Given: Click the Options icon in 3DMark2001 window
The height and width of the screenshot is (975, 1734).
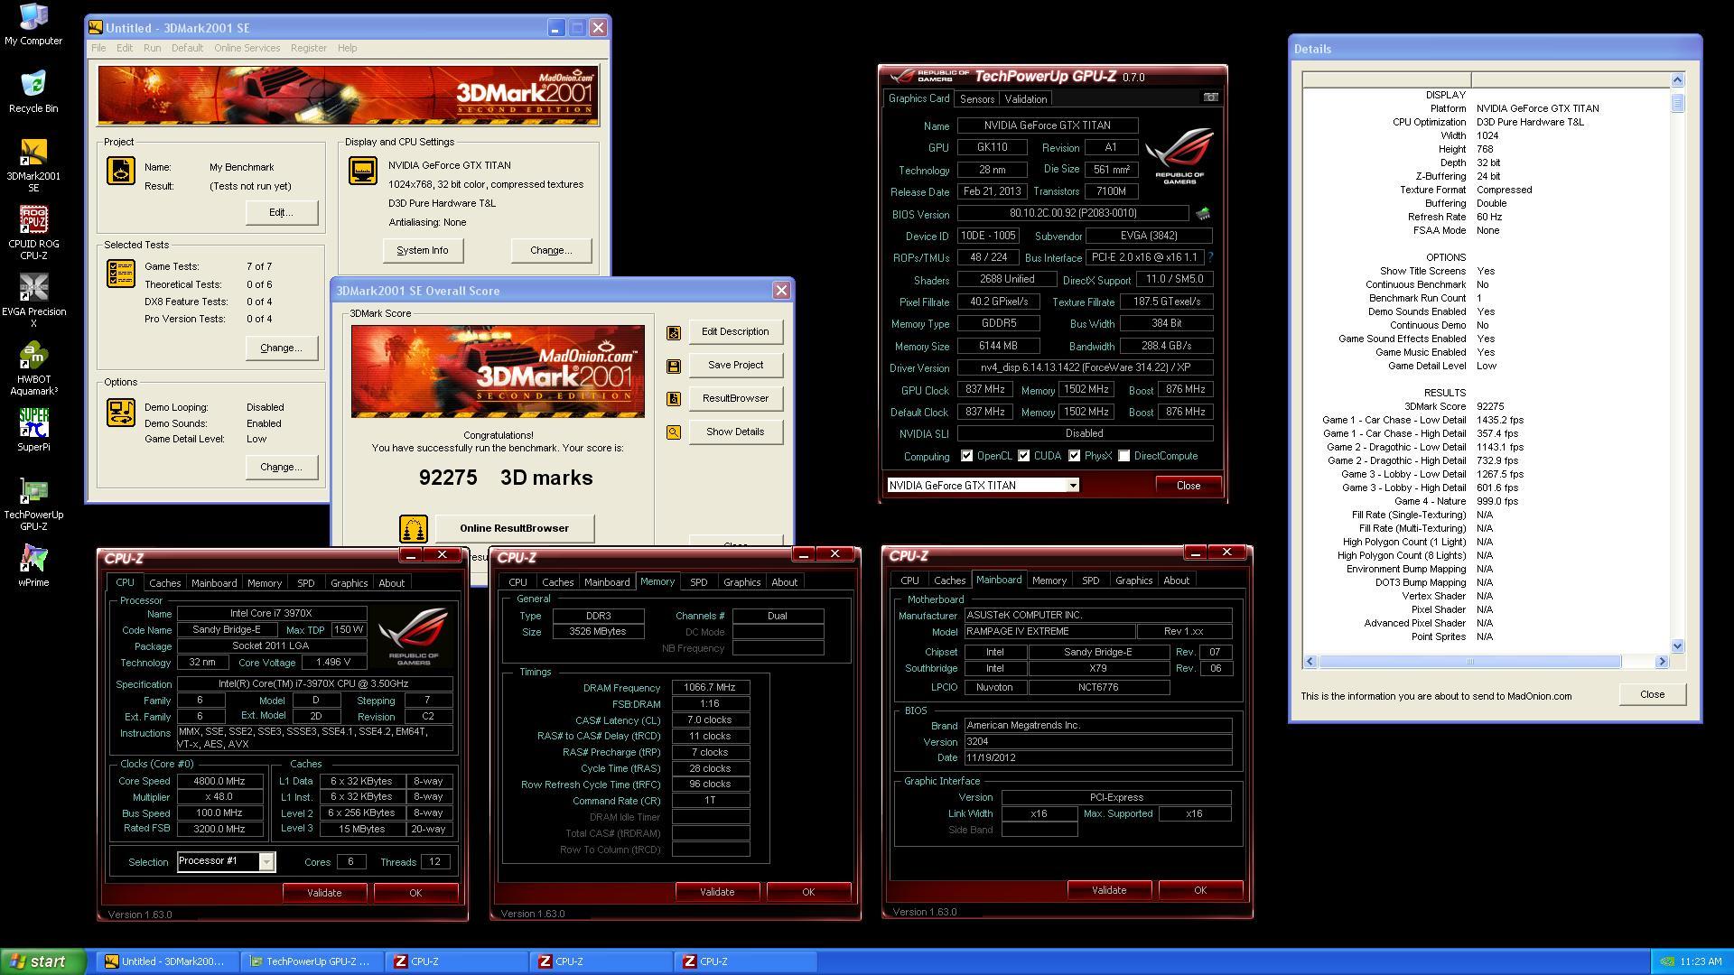Looking at the screenshot, I should [x=121, y=413].
